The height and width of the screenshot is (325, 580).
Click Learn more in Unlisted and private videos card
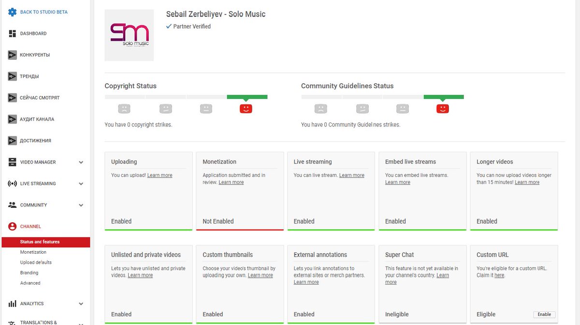pos(140,275)
